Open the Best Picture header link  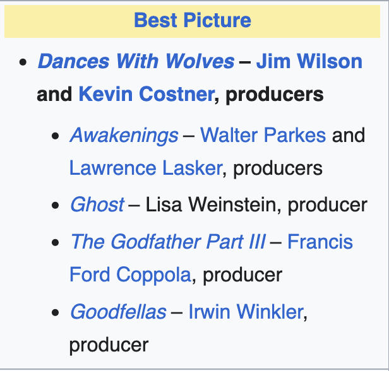pos(192,20)
